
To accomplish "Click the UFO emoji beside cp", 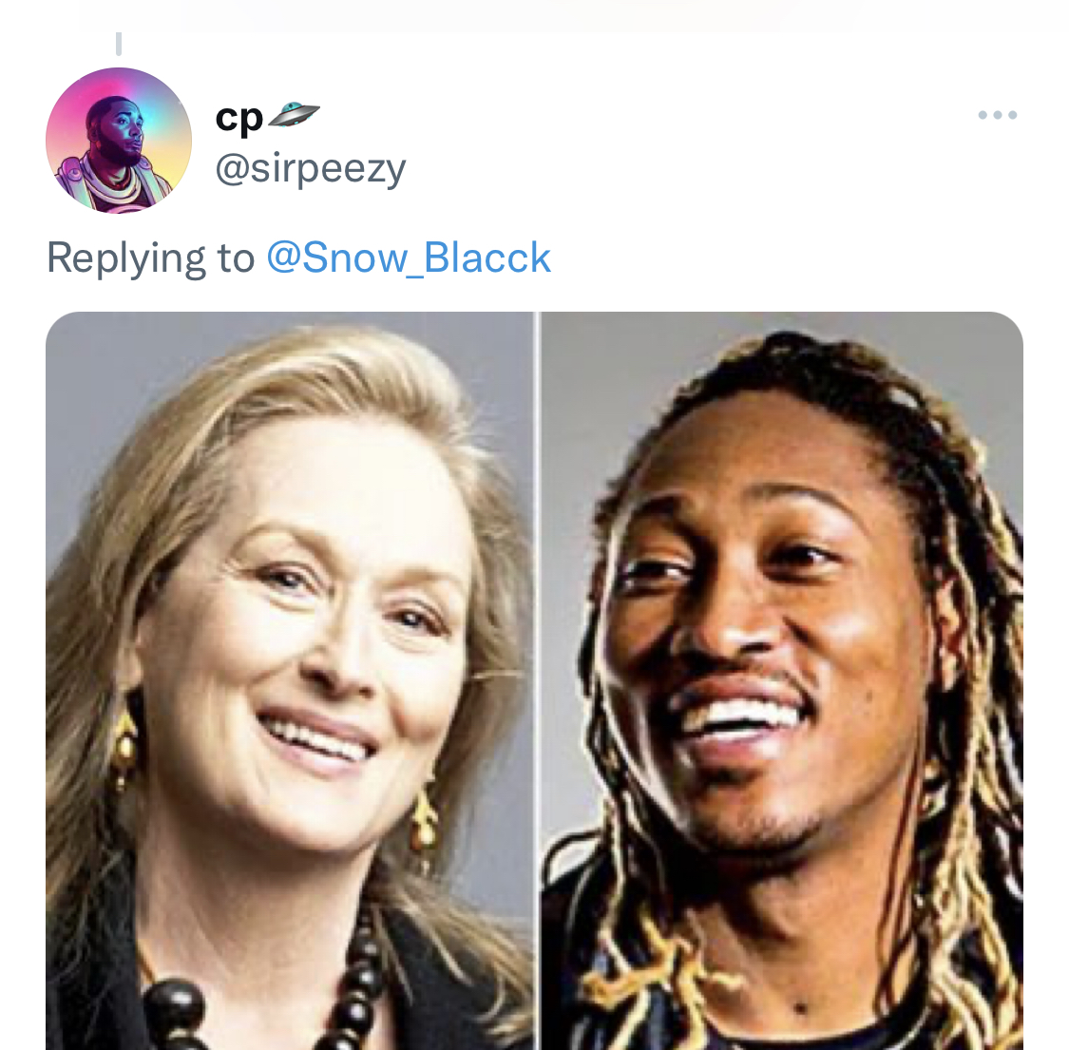I will coord(294,115).
